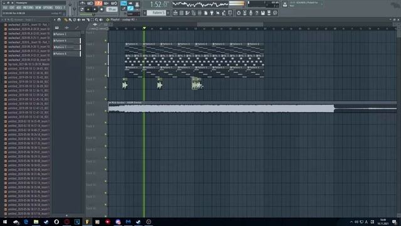Select the Slip tool in Playlist toolbar
401x226 pixels.
[x=83, y=19]
